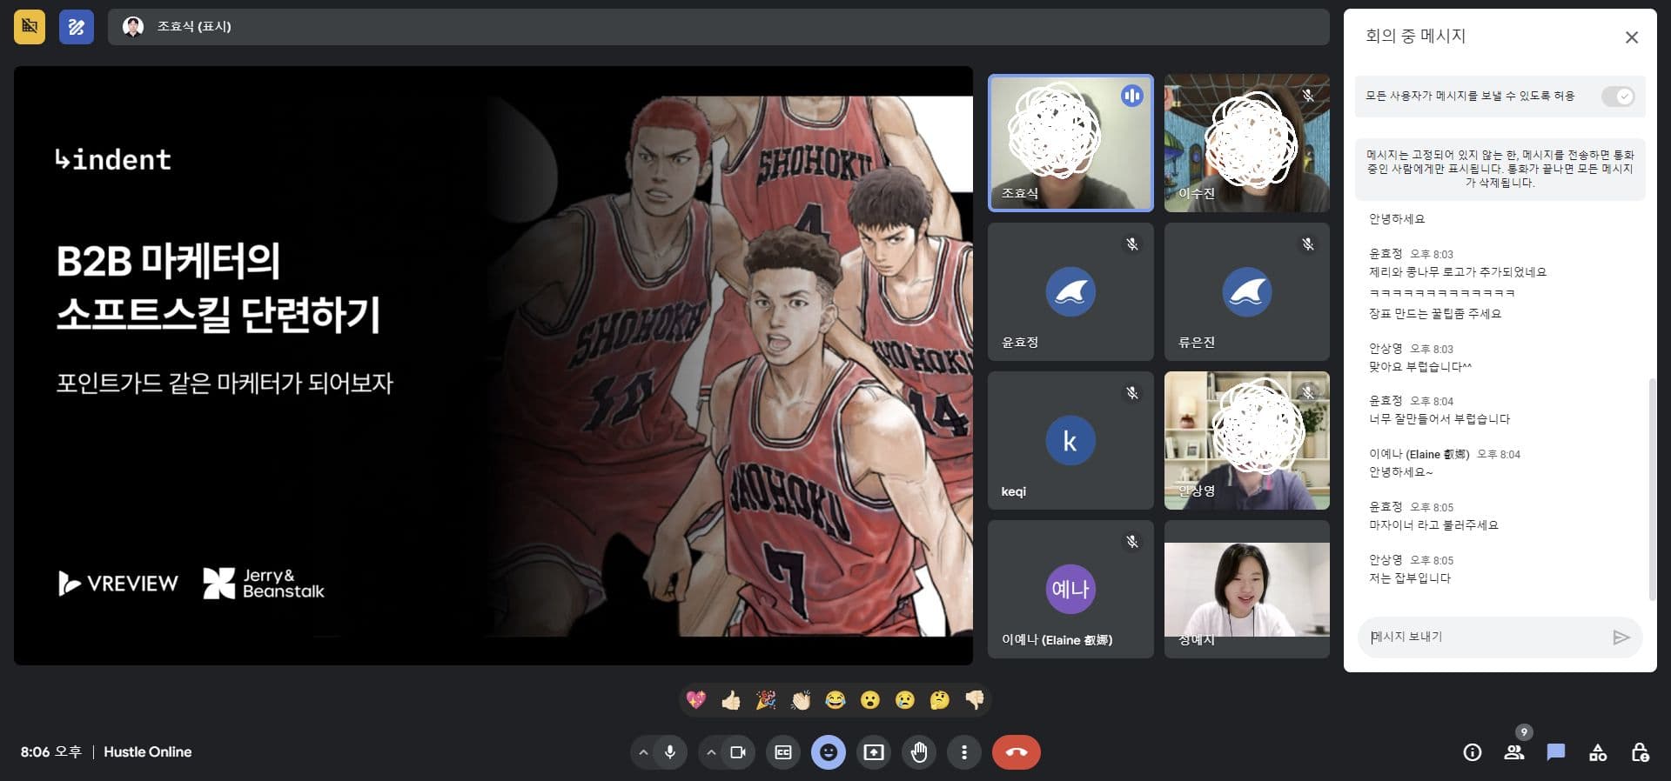Click the message 맞아요 부럽습니다^^
The width and height of the screenshot is (1671, 781).
[x=1420, y=367]
